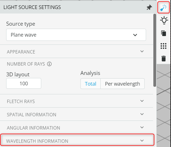Expand the Appearance section chevron

142,51
